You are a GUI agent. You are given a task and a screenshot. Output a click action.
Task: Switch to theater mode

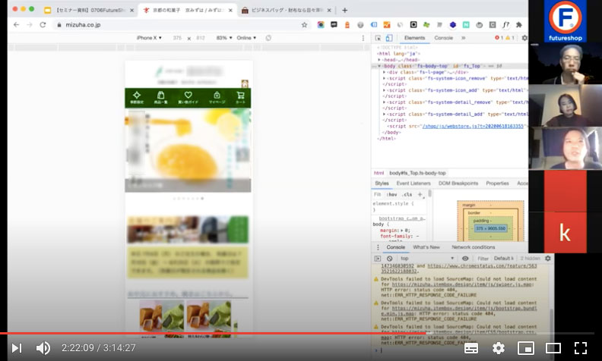point(553,348)
